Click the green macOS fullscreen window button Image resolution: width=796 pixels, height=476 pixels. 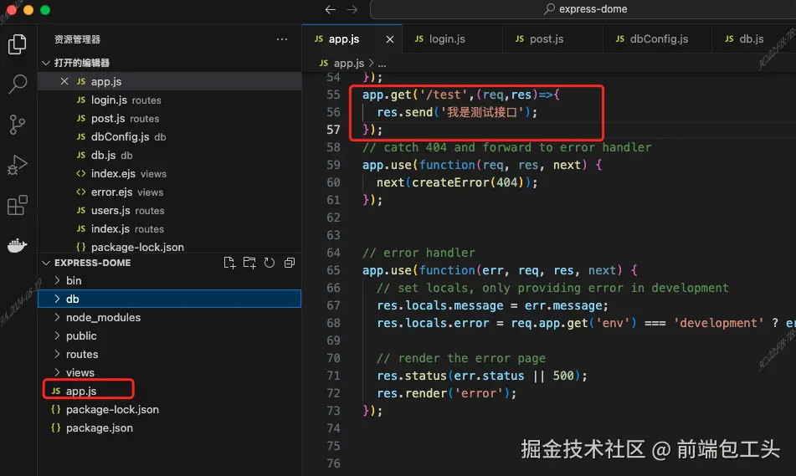(x=45, y=10)
